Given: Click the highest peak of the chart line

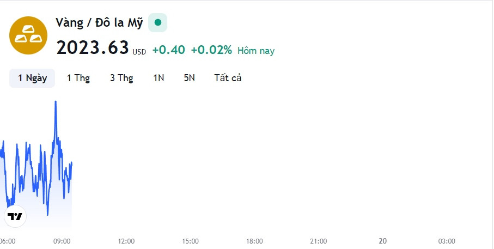Looking at the screenshot, I should (56, 102).
